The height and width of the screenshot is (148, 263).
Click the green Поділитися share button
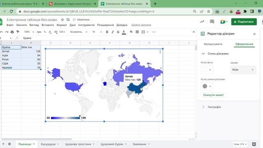point(244,22)
